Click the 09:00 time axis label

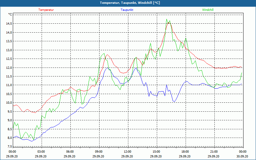pos(99,152)
